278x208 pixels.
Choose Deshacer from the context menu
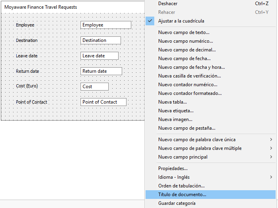coord(211,4)
